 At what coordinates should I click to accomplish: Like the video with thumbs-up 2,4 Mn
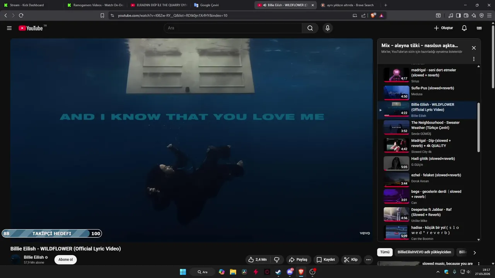tap(257, 259)
